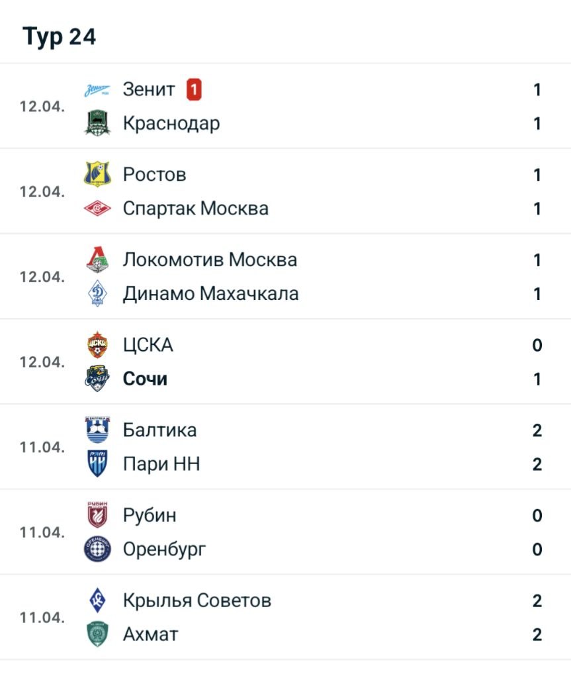
Task: Click the Krylya Sovetov logo
Action: [97, 601]
